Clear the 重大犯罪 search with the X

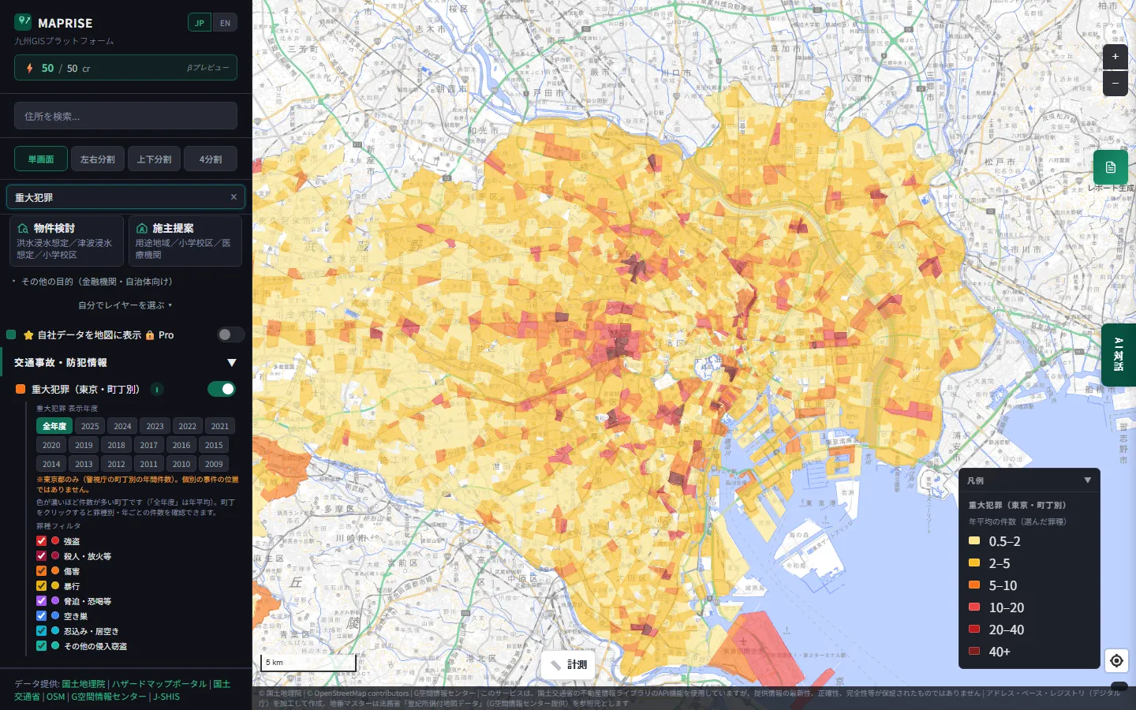234,197
